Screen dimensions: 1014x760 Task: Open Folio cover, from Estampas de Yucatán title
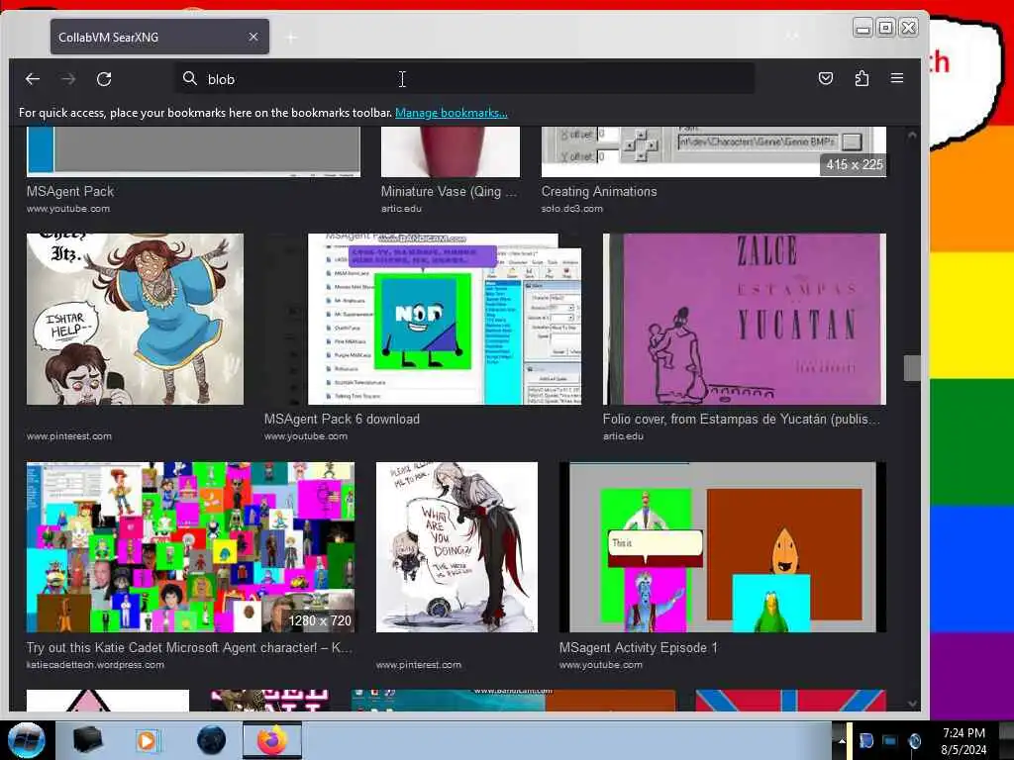[x=741, y=419]
